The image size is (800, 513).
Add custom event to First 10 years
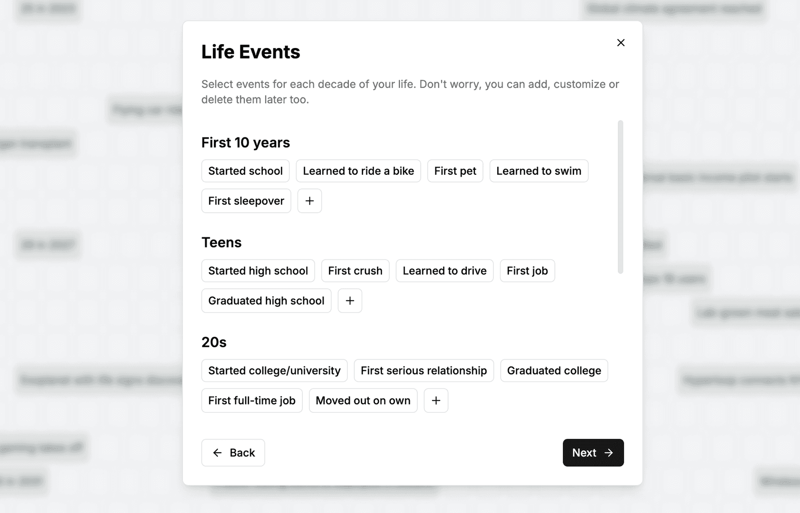(309, 201)
